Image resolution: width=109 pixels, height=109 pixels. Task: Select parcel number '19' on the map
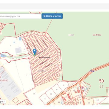click(34, 94)
